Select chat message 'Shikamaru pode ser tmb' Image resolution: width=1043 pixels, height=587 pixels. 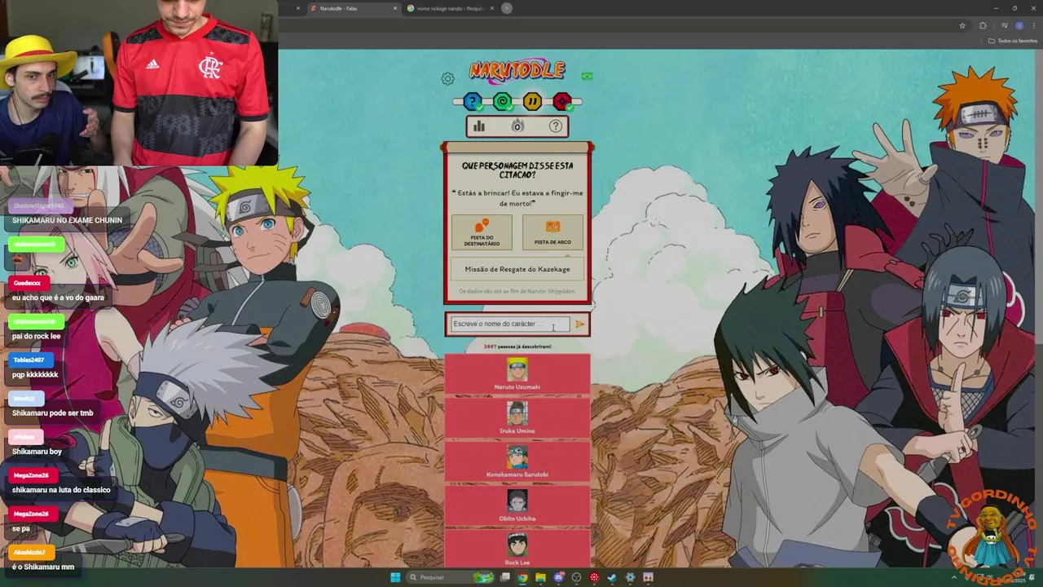53,413
